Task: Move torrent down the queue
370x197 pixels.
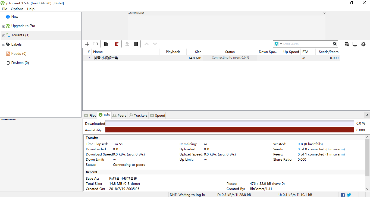Action: [x=155, y=44]
